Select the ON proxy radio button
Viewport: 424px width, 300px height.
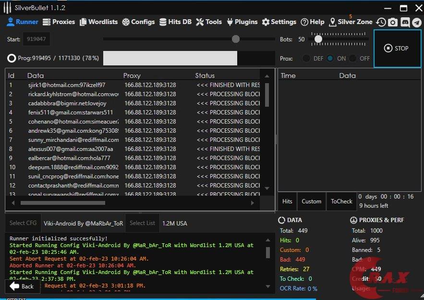pos(330,58)
